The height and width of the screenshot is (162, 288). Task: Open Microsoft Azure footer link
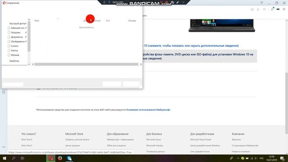click(153, 139)
